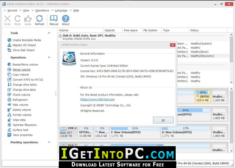
Task: Click the About question mark icon
Action: [x=66, y=18]
